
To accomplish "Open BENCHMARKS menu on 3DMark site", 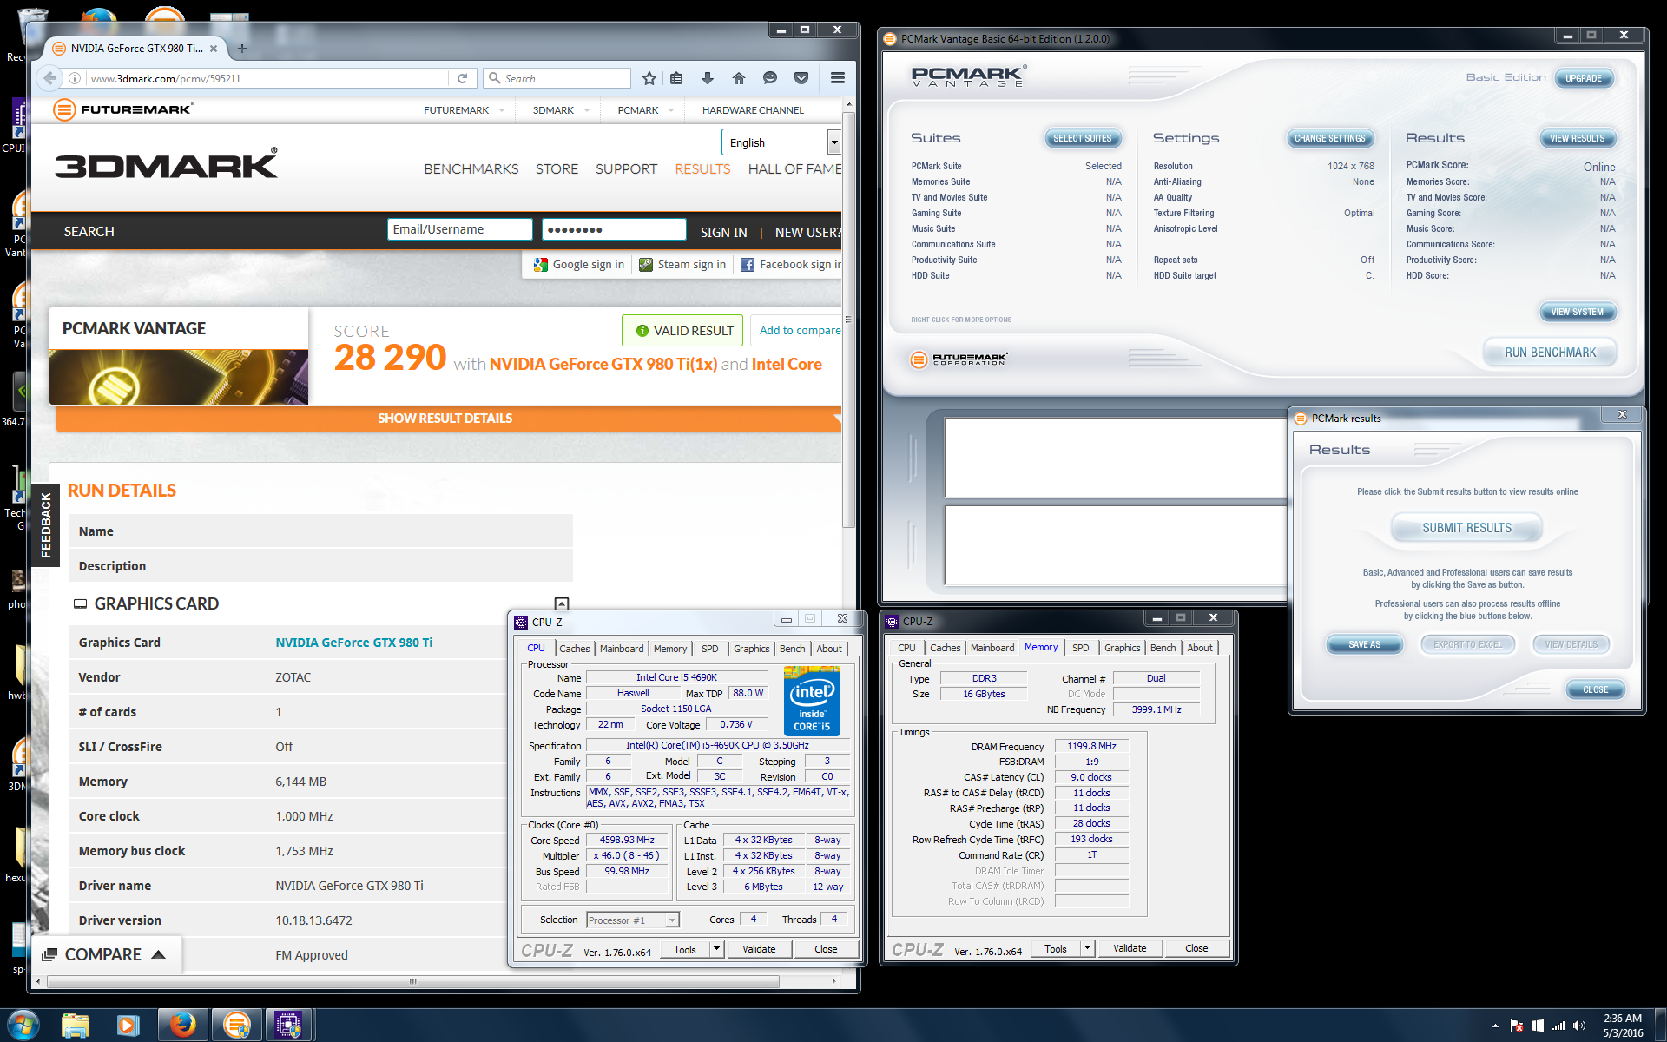I will pyautogui.click(x=471, y=168).
